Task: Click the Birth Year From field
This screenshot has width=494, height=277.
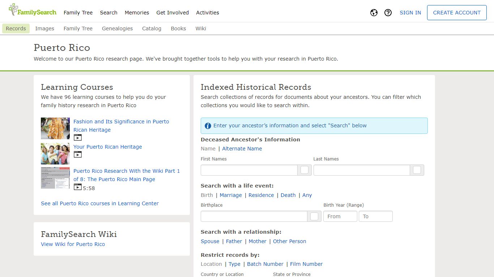Action: (x=340, y=216)
